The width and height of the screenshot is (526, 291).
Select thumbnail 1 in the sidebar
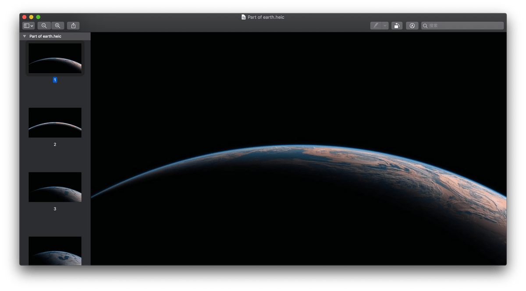click(55, 58)
